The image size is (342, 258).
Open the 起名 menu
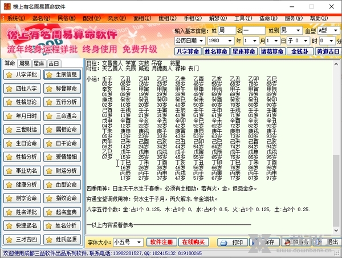pyautogui.click(x=41, y=18)
